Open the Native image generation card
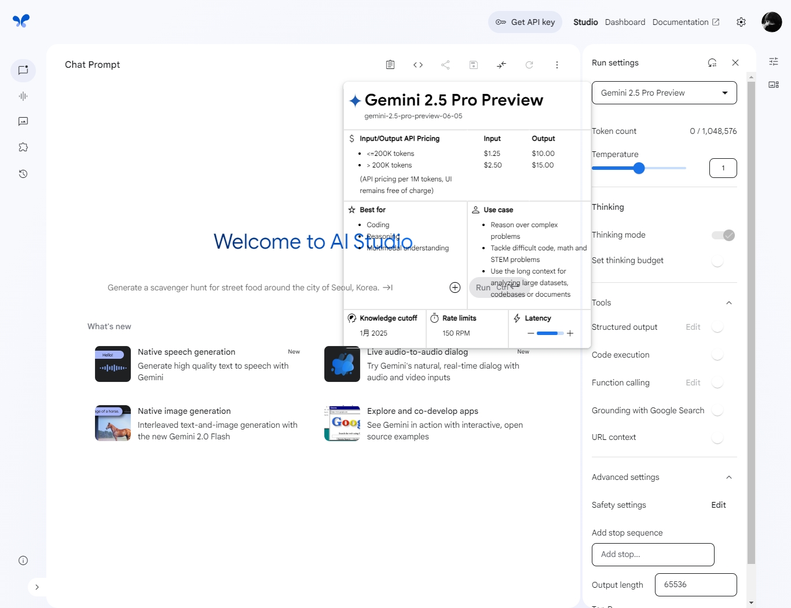Image resolution: width=791 pixels, height=608 pixels. coord(197,423)
